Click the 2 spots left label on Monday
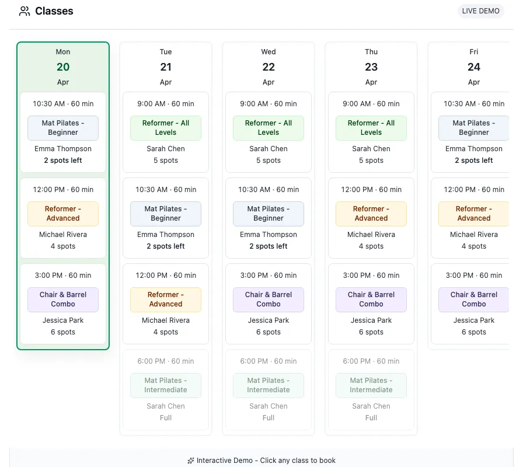This screenshot has height=467, width=523. (62, 160)
